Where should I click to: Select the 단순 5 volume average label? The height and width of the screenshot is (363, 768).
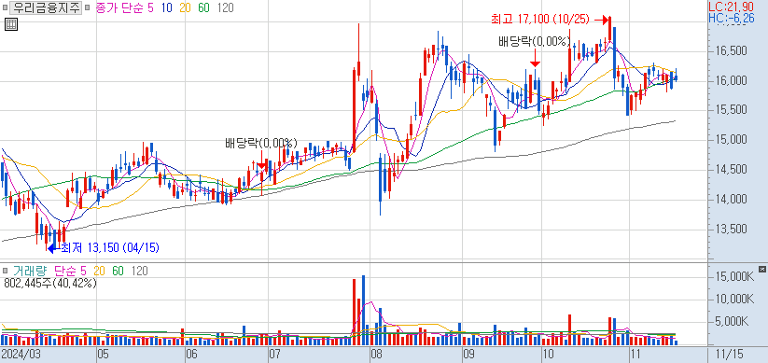coord(70,271)
